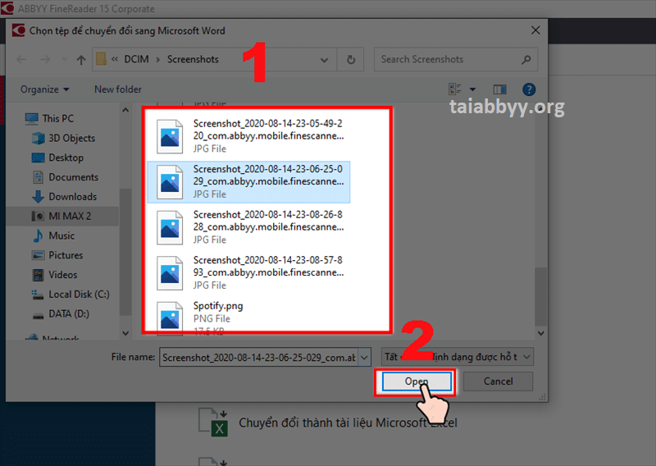Open DATA (D:) drive

[x=69, y=314]
